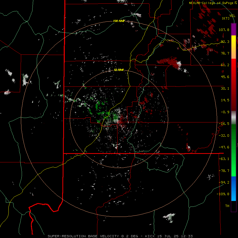Click the 100 NMI range ring label

tap(119, 21)
